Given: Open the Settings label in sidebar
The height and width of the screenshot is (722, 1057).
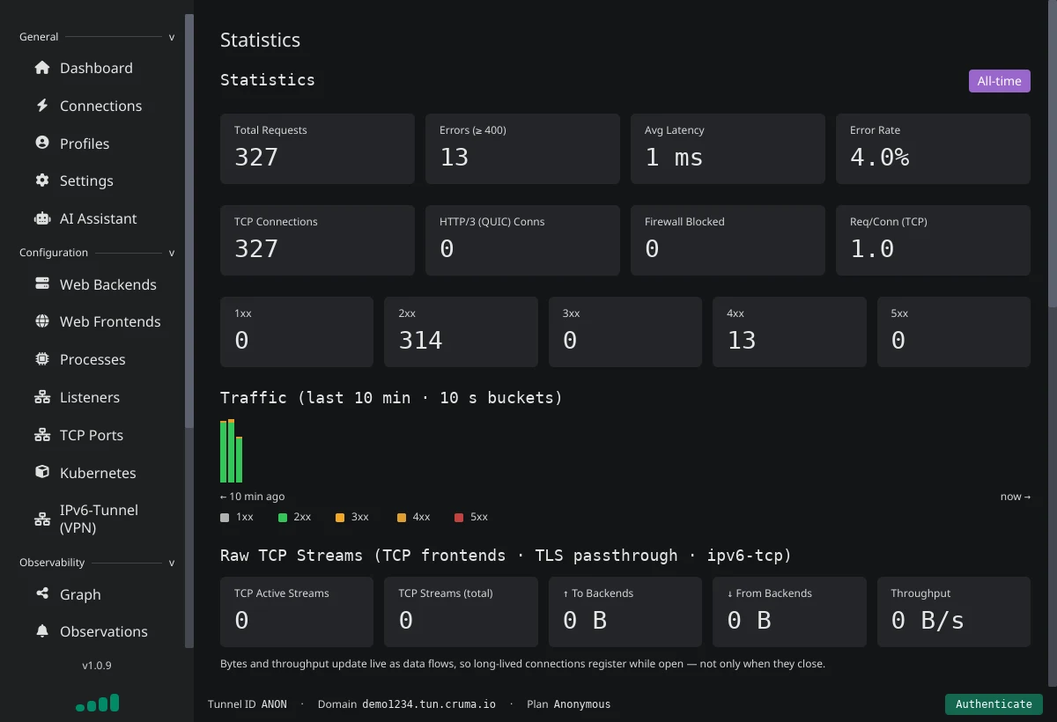Looking at the screenshot, I should point(86,180).
